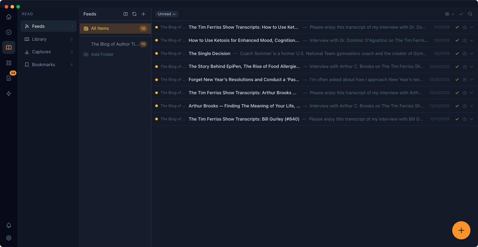The height and width of the screenshot is (247, 478).
Task: Open settings gear icon
Action: 9,238
